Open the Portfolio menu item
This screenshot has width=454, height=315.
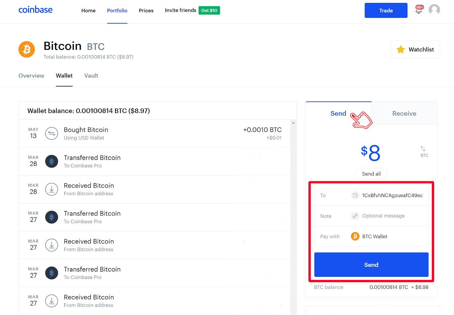(117, 11)
